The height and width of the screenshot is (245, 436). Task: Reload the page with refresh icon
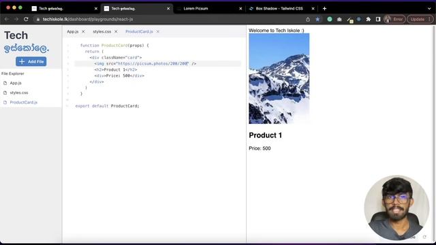26,19
